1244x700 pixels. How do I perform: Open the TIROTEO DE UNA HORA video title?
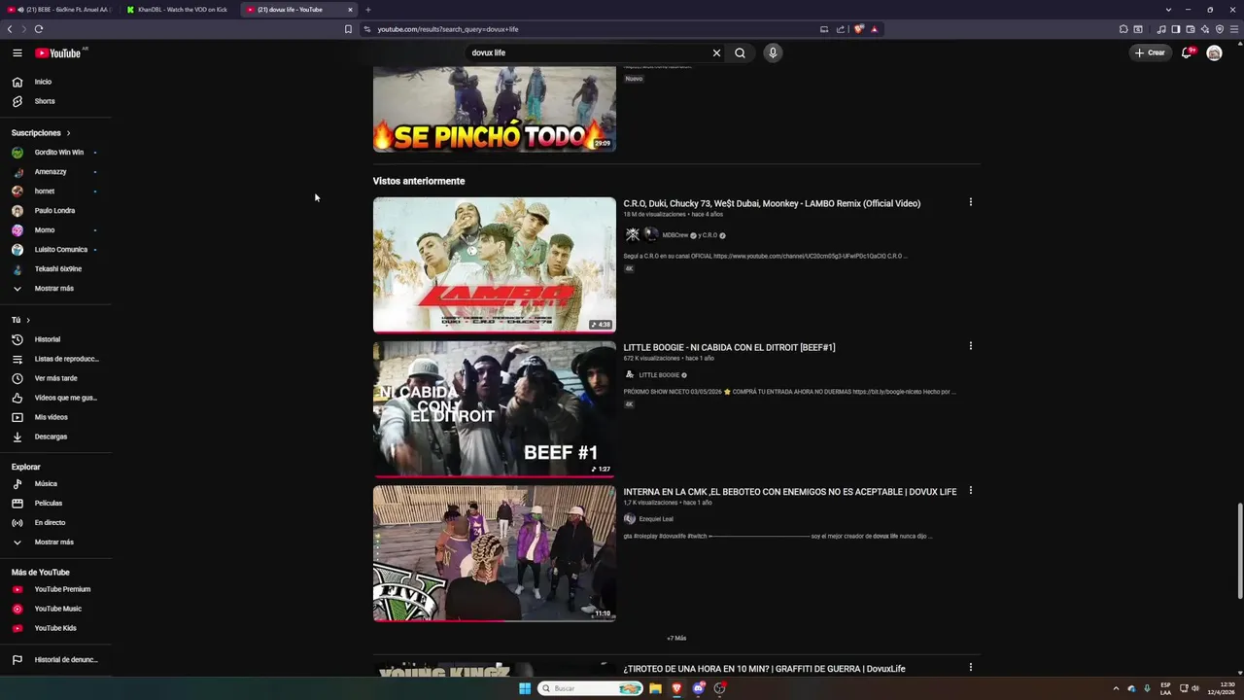pyautogui.click(x=764, y=669)
